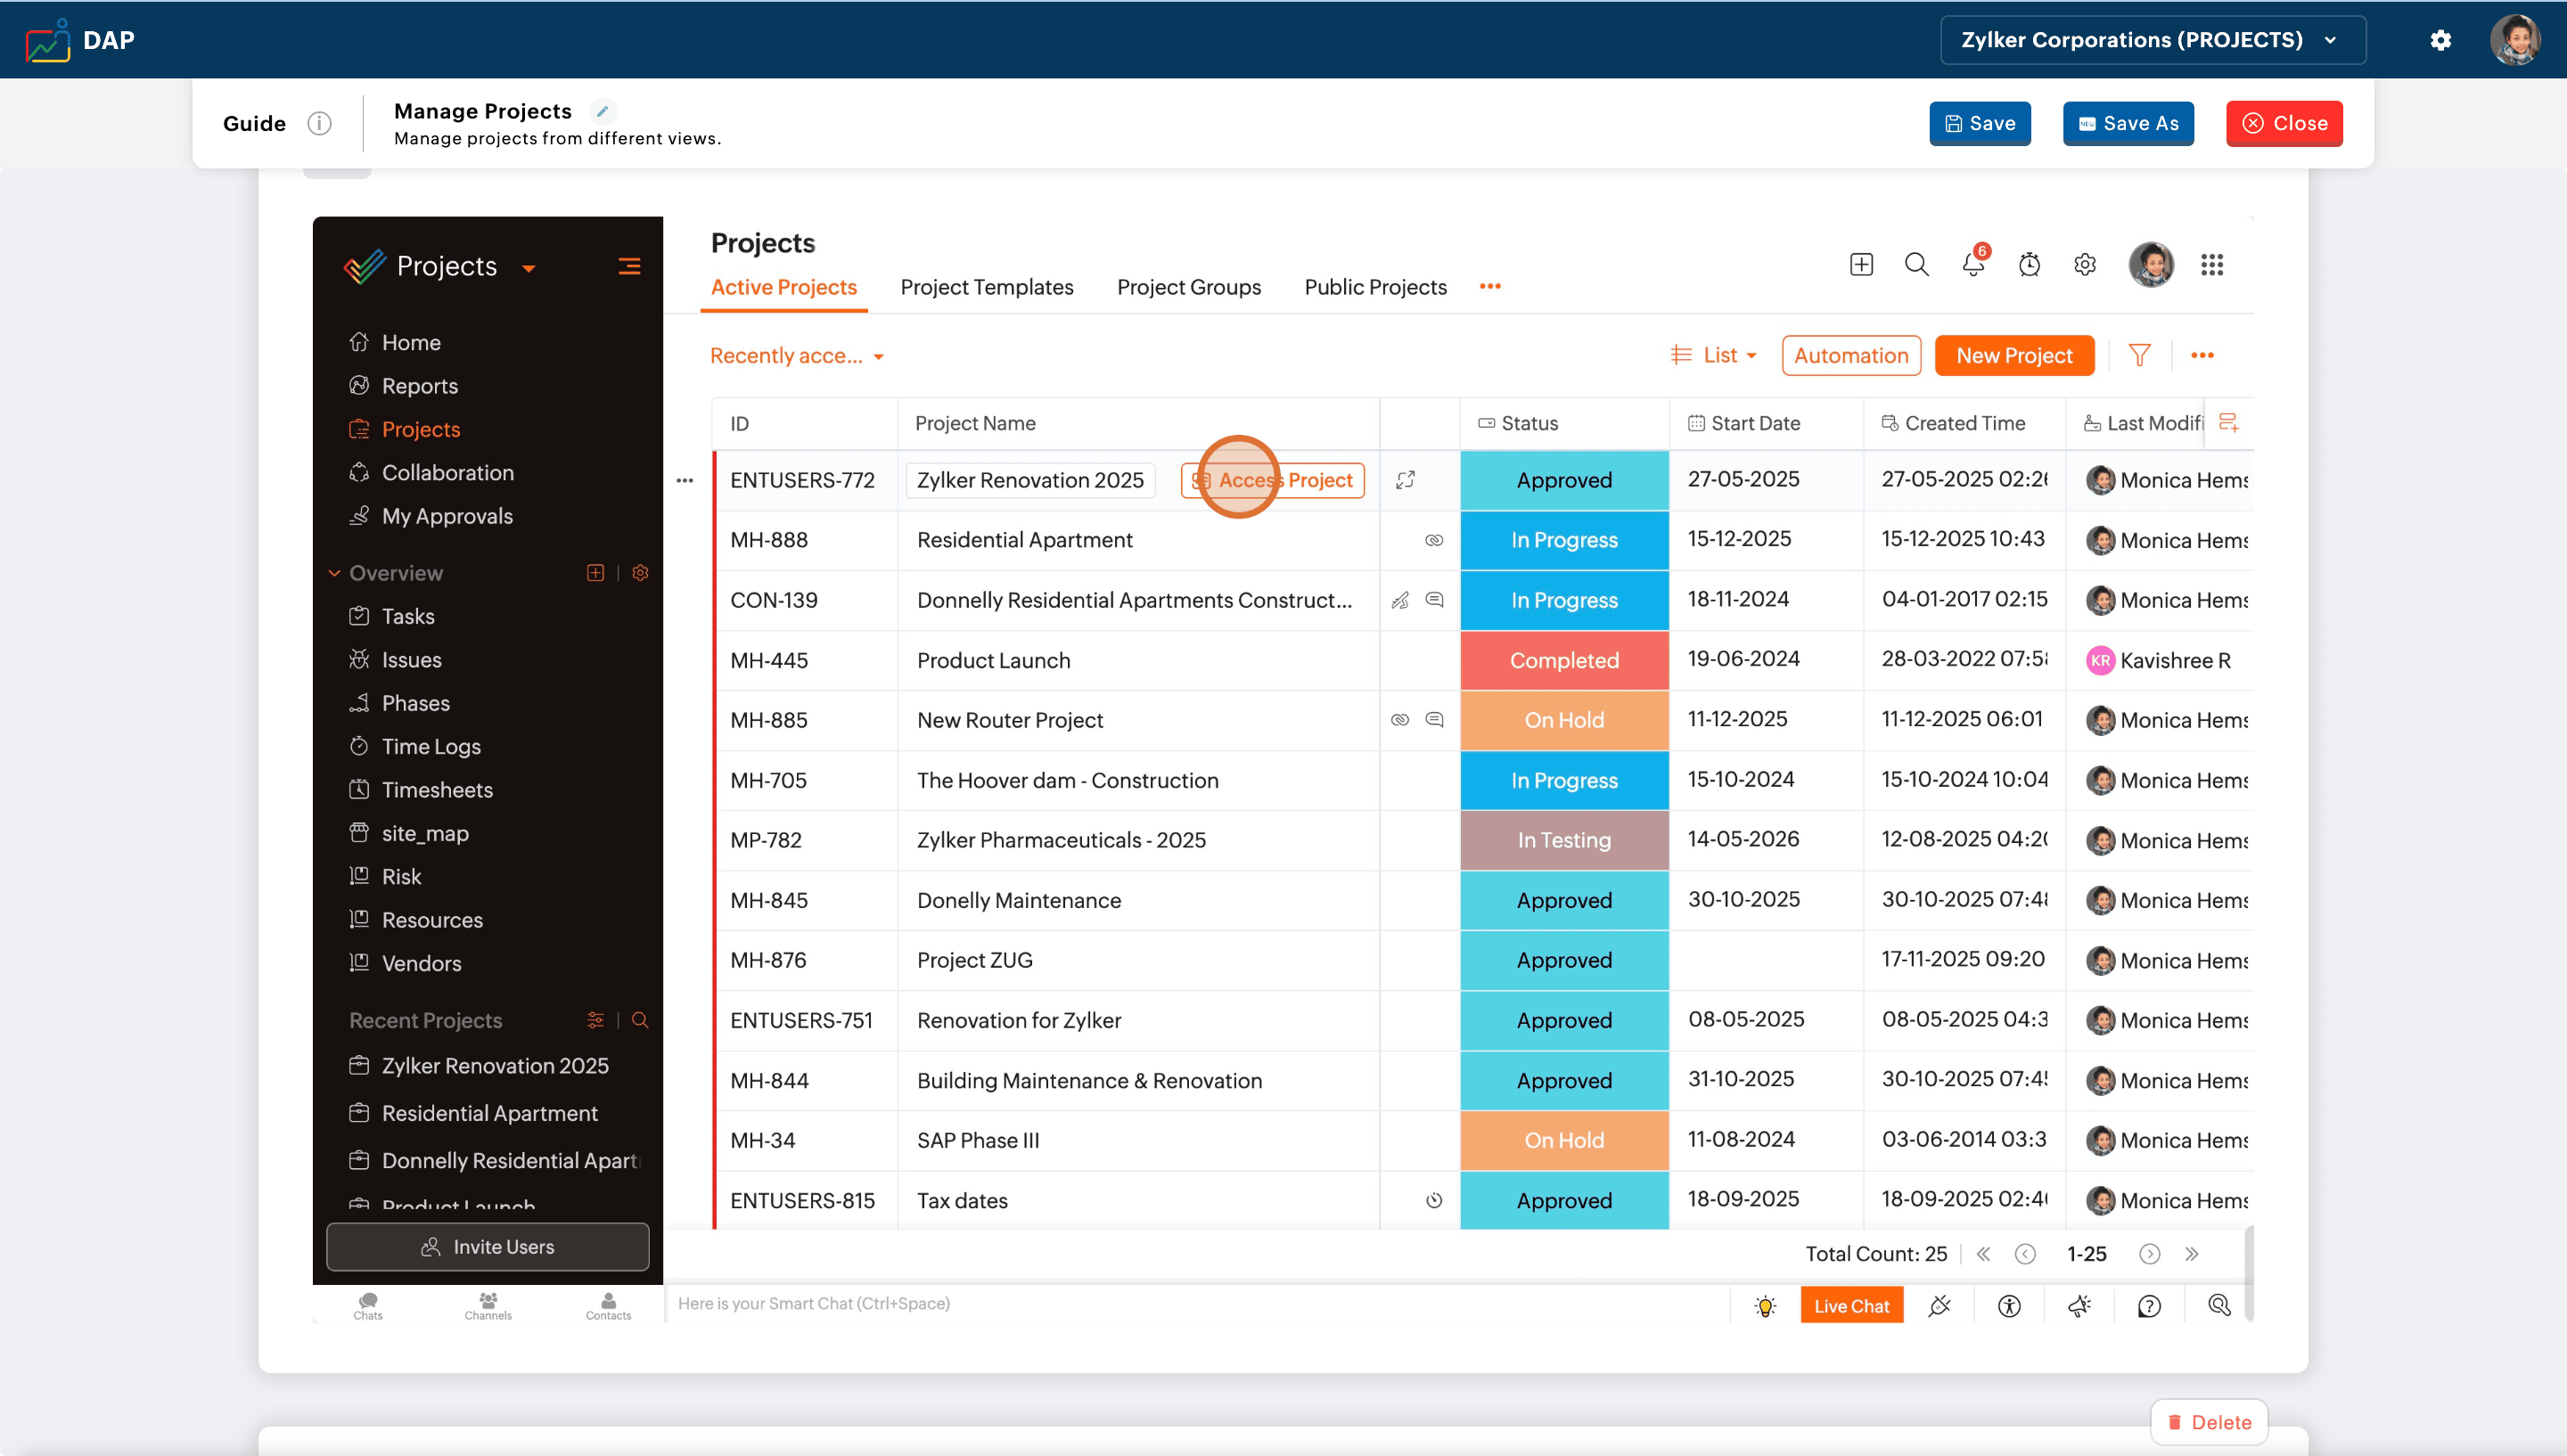Screen dimensions: 2567x1456
Task: Open accessibility icon in bottom bar
Action: pos(2009,1306)
